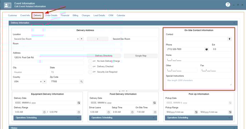This screenshot has width=246, height=129.
Task: Toggle Delivery Checked switch
Action: (92, 66)
